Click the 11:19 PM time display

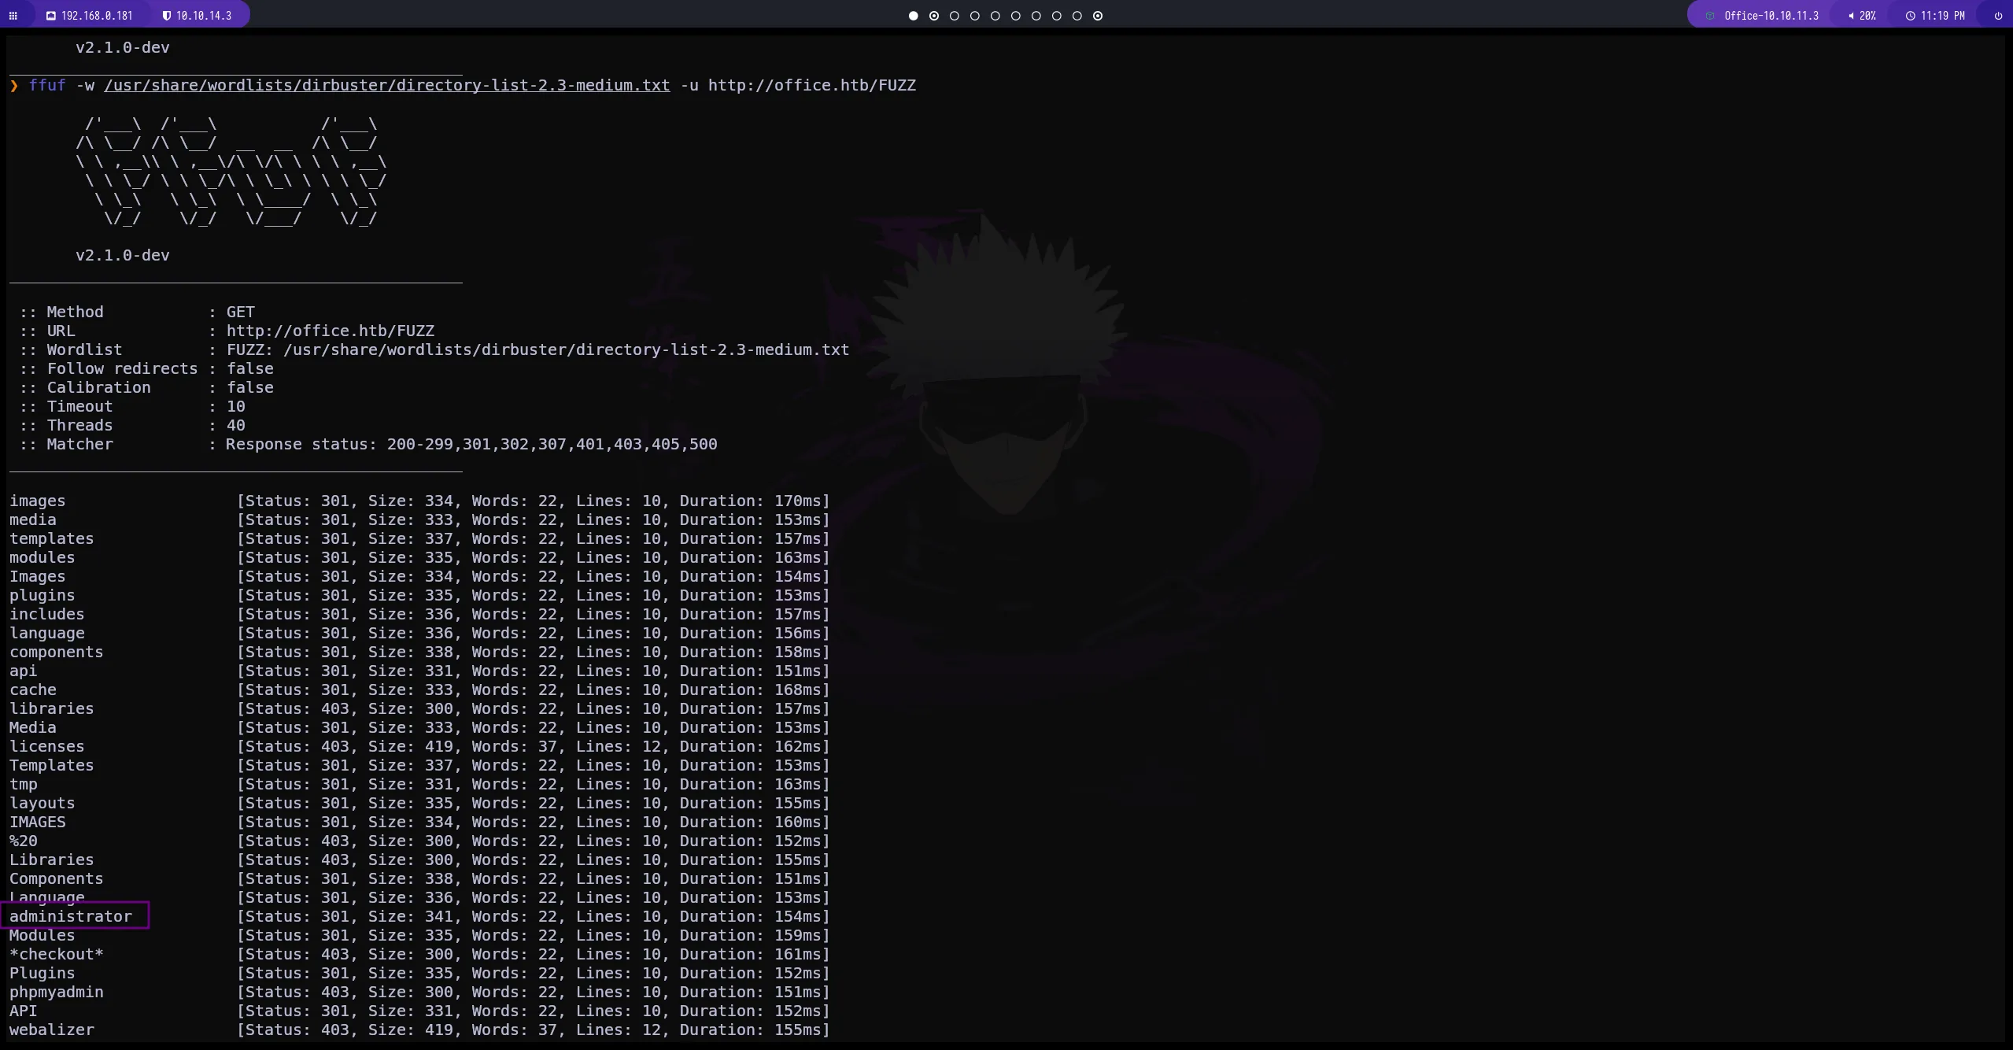tap(1942, 16)
